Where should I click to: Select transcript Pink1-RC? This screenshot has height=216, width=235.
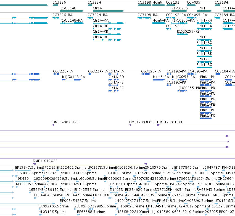[x=204, y=43]
